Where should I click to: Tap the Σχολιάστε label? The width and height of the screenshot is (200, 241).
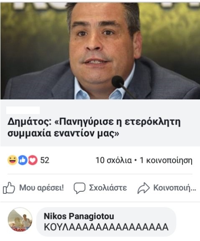click(x=108, y=188)
